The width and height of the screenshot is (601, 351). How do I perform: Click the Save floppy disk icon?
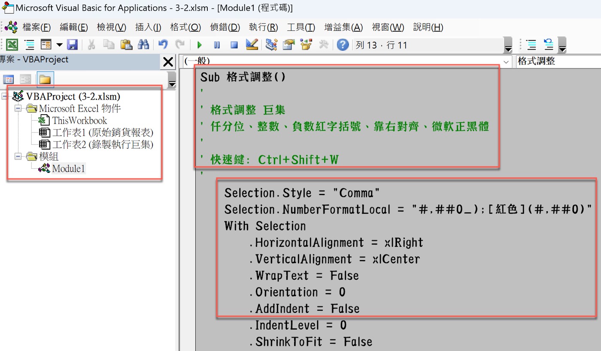72,45
